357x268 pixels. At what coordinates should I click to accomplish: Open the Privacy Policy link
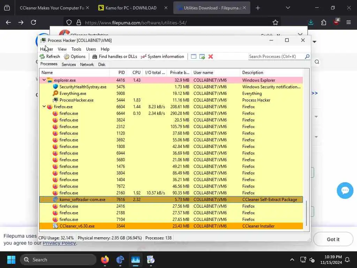(59, 243)
